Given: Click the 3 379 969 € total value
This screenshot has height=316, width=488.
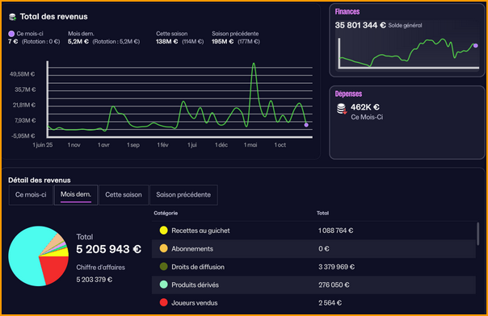Looking at the screenshot, I should [336, 267].
